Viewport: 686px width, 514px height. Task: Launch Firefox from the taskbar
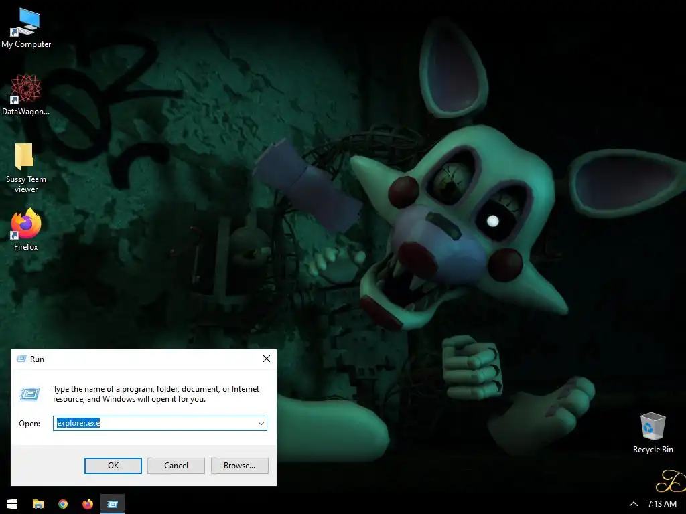(x=88, y=504)
